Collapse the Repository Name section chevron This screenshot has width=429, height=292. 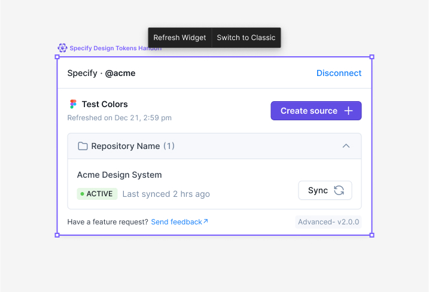click(346, 146)
